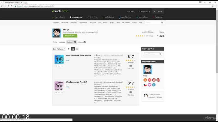
Task: Open WooCommerce Gift Coupons title link
Action: coord(78,56)
